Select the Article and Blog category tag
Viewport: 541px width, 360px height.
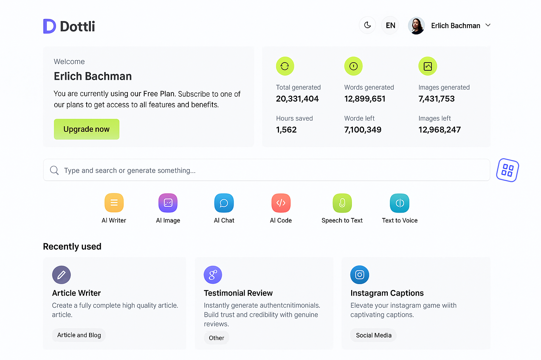(79, 335)
